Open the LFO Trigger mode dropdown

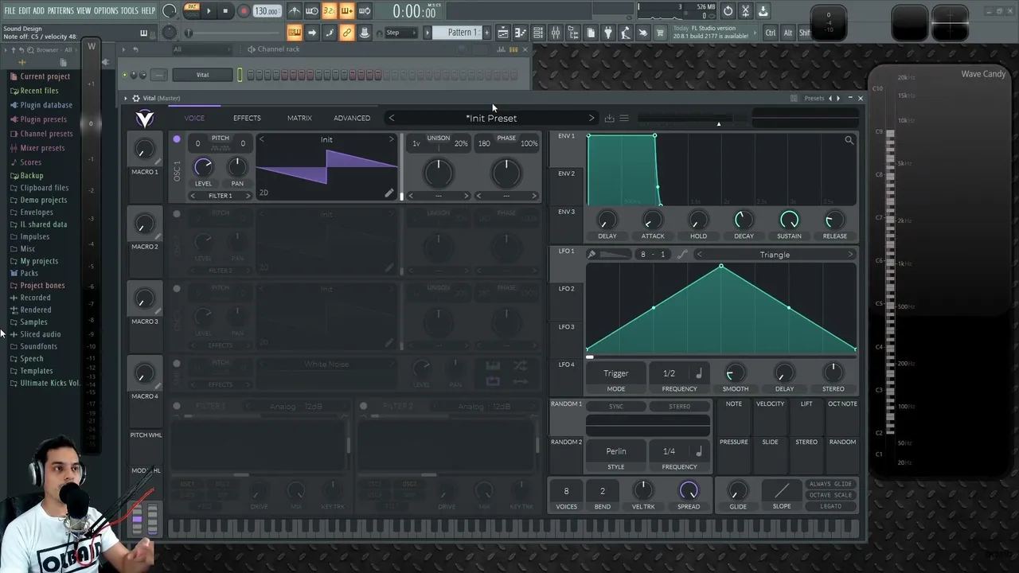pyautogui.click(x=616, y=373)
